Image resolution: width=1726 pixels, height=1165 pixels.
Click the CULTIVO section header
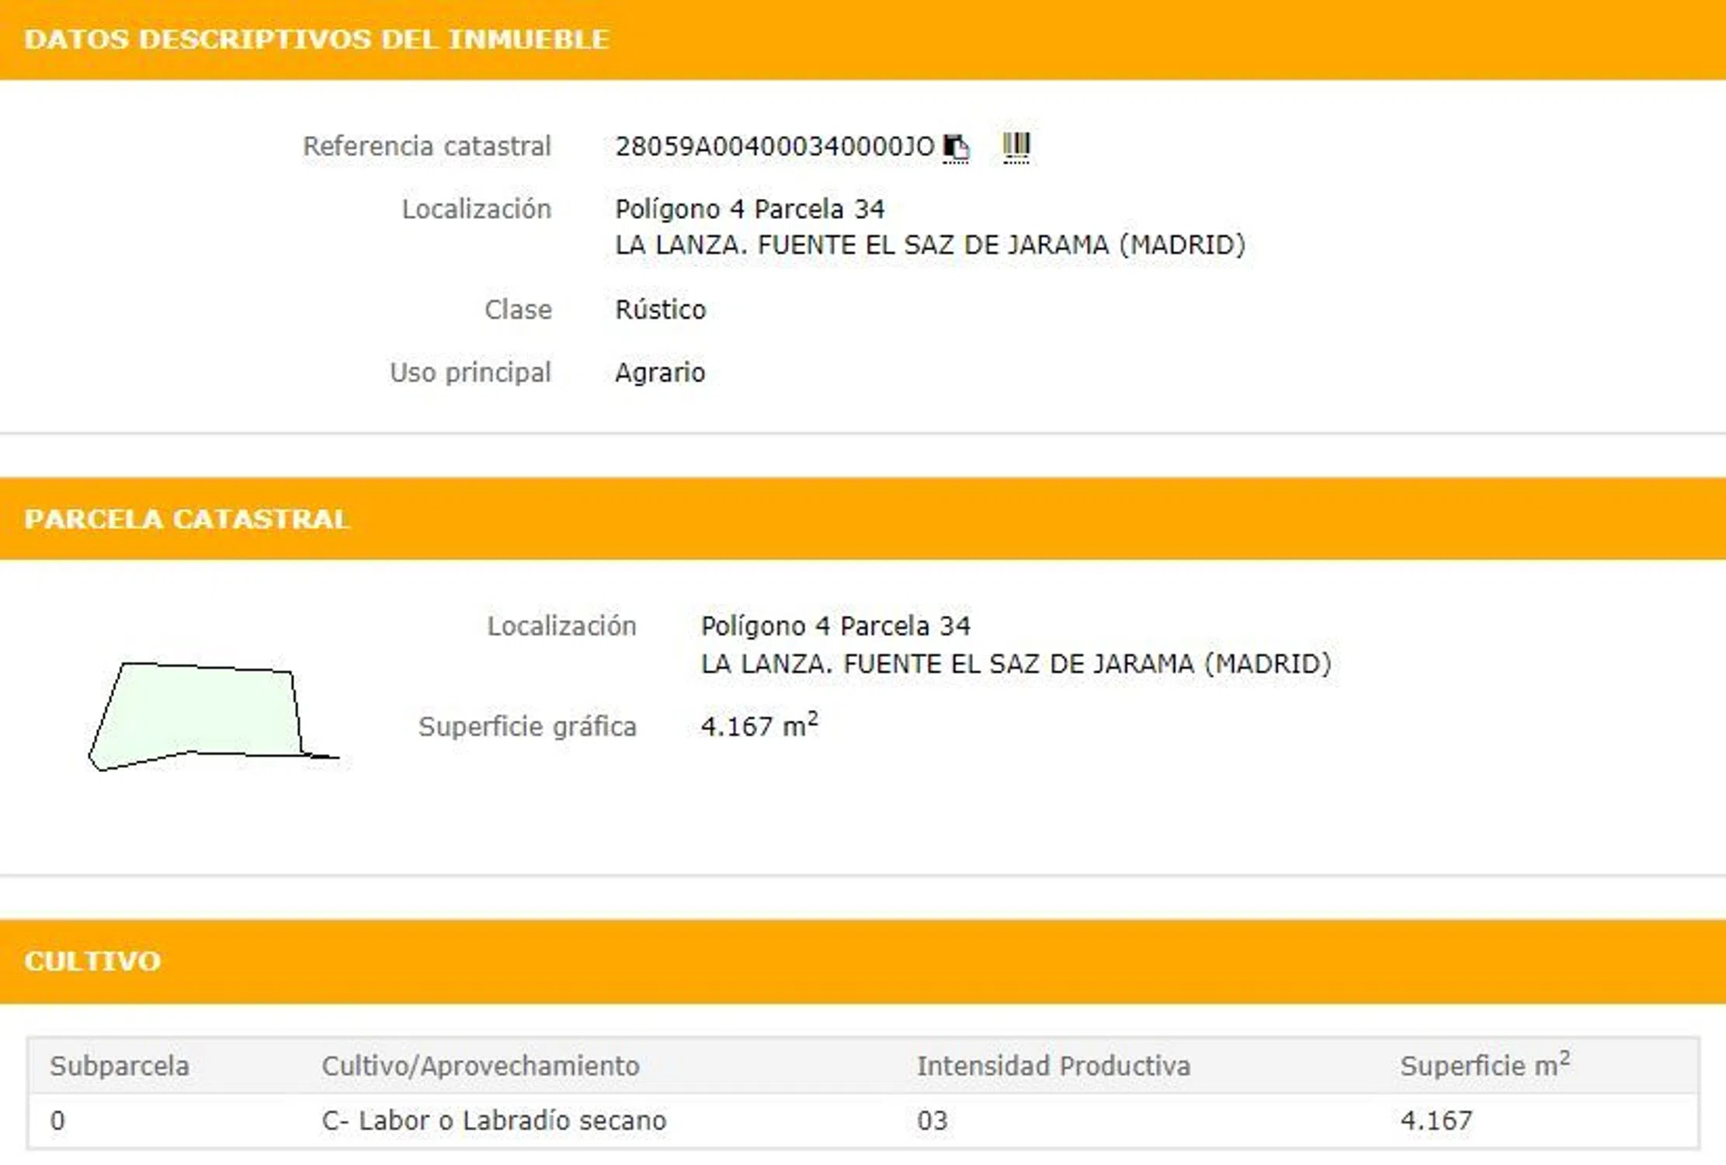pos(92,961)
